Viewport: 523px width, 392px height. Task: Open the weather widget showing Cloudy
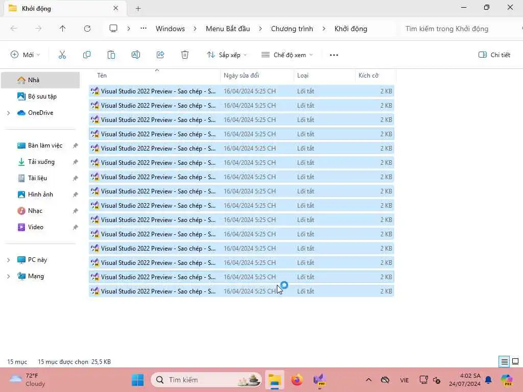[x=28, y=380]
